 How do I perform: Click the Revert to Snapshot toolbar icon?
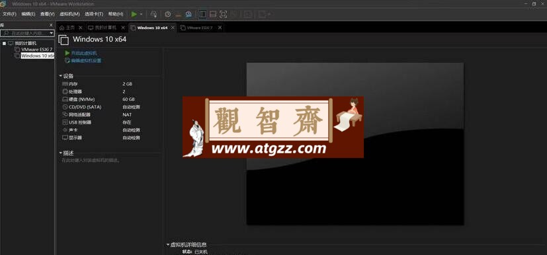coord(179,15)
